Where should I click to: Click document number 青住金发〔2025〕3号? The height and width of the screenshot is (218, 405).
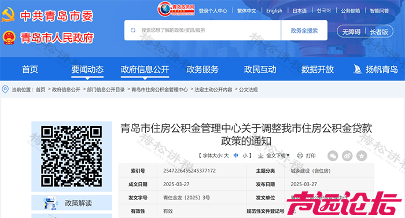coord(186,198)
